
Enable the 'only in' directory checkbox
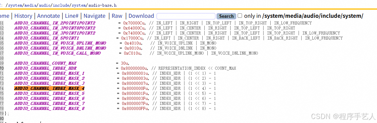tap(240, 16)
